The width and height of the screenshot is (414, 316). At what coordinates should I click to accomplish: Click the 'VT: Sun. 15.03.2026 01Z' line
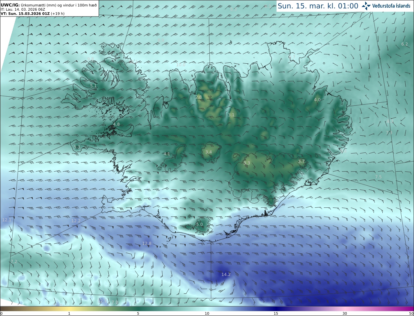click(x=32, y=14)
